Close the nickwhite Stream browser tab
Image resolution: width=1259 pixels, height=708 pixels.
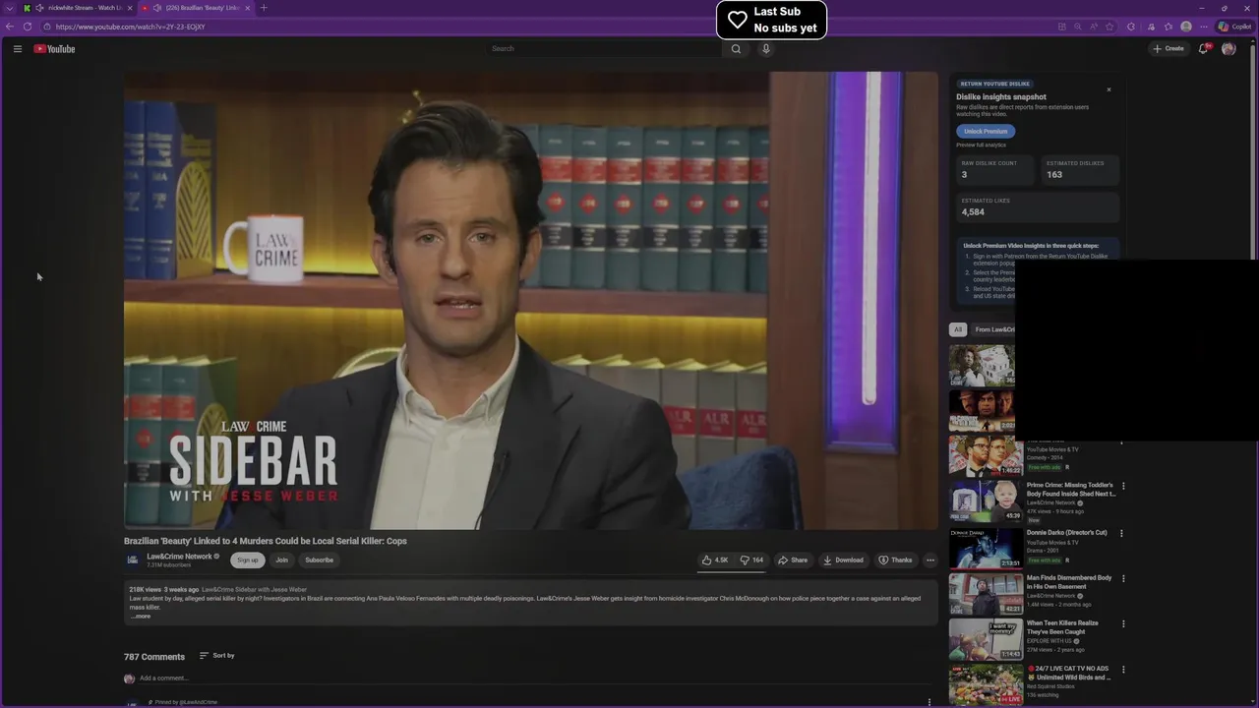click(x=129, y=8)
